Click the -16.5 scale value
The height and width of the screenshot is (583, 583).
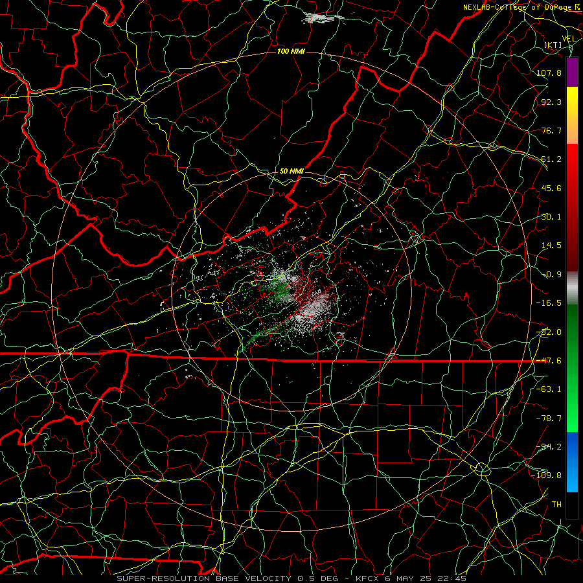pyautogui.click(x=549, y=303)
